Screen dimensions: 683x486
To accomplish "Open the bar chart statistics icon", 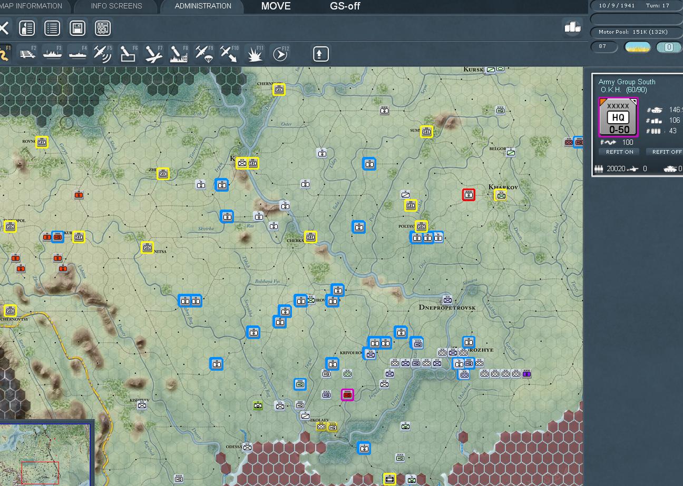I will pos(572,27).
